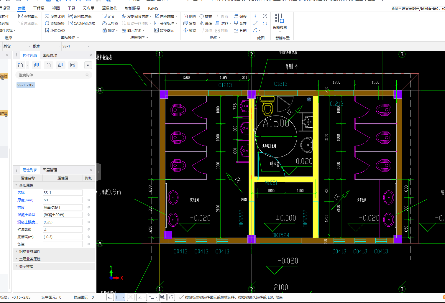The height and width of the screenshot is (303, 445).
Task: Open 云应用 ribbon tab
Action: [88, 8]
